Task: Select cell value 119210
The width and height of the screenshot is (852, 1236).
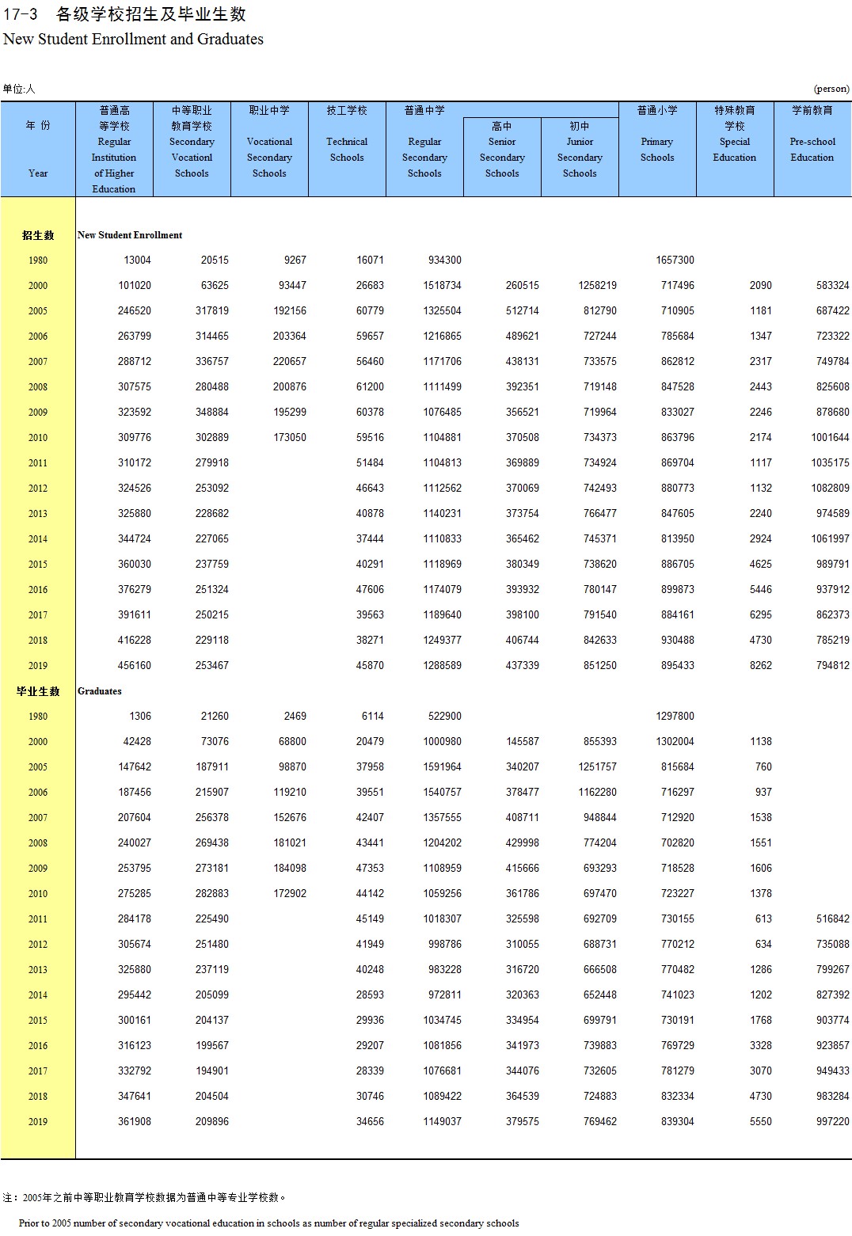Action: 290,793
